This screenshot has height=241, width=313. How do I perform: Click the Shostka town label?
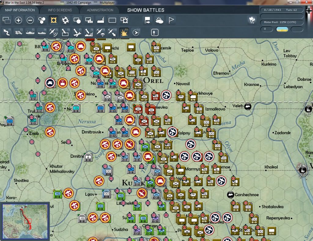[21, 180]
